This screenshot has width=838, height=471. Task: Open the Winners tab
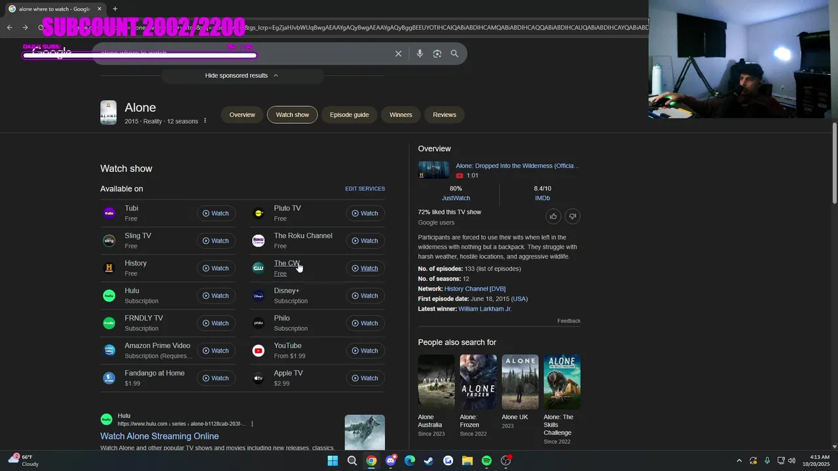click(401, 114)
